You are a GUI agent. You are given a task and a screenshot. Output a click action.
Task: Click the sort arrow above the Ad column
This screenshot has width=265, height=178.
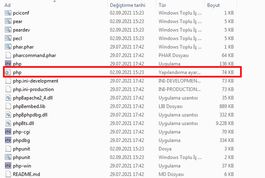55,1
